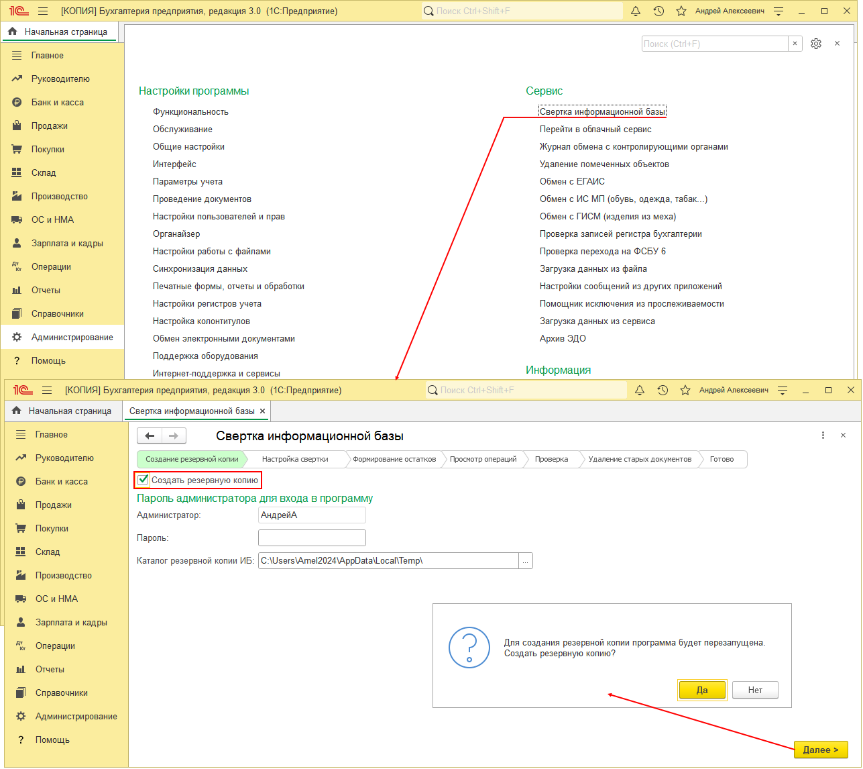
Task: Open the service menu icon in upper window
Action: (779, 11)
